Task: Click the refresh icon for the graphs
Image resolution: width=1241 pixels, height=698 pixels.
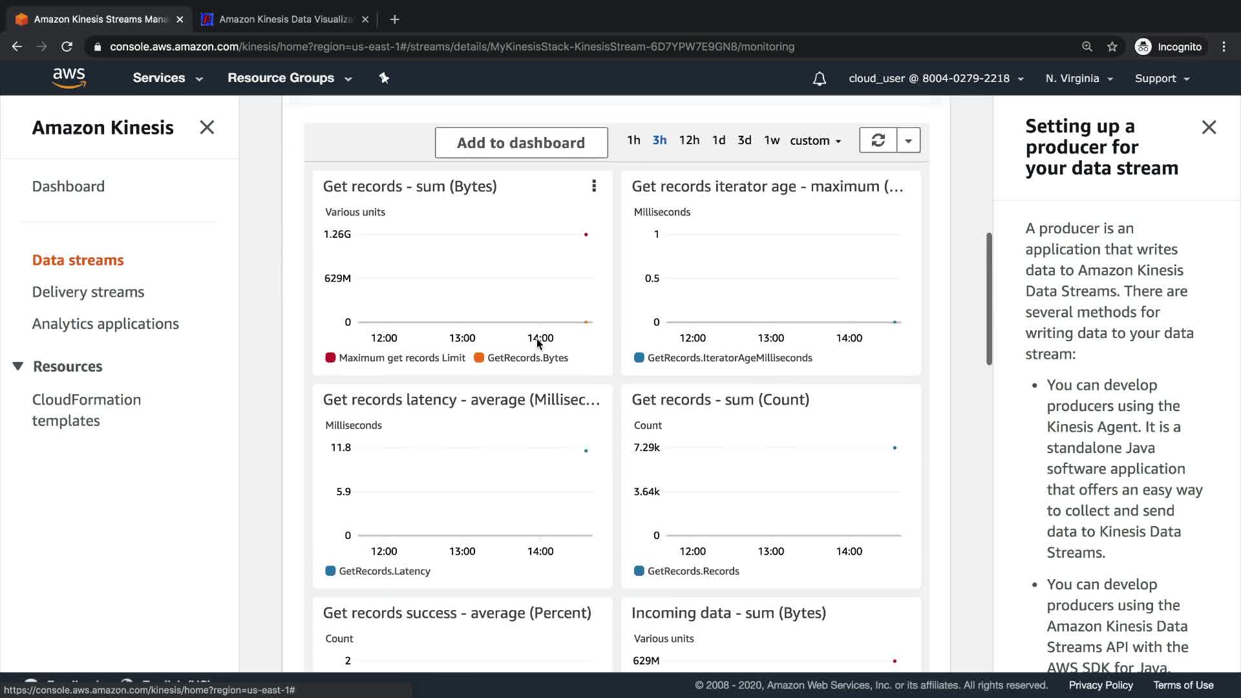Action: click(878, 140)
